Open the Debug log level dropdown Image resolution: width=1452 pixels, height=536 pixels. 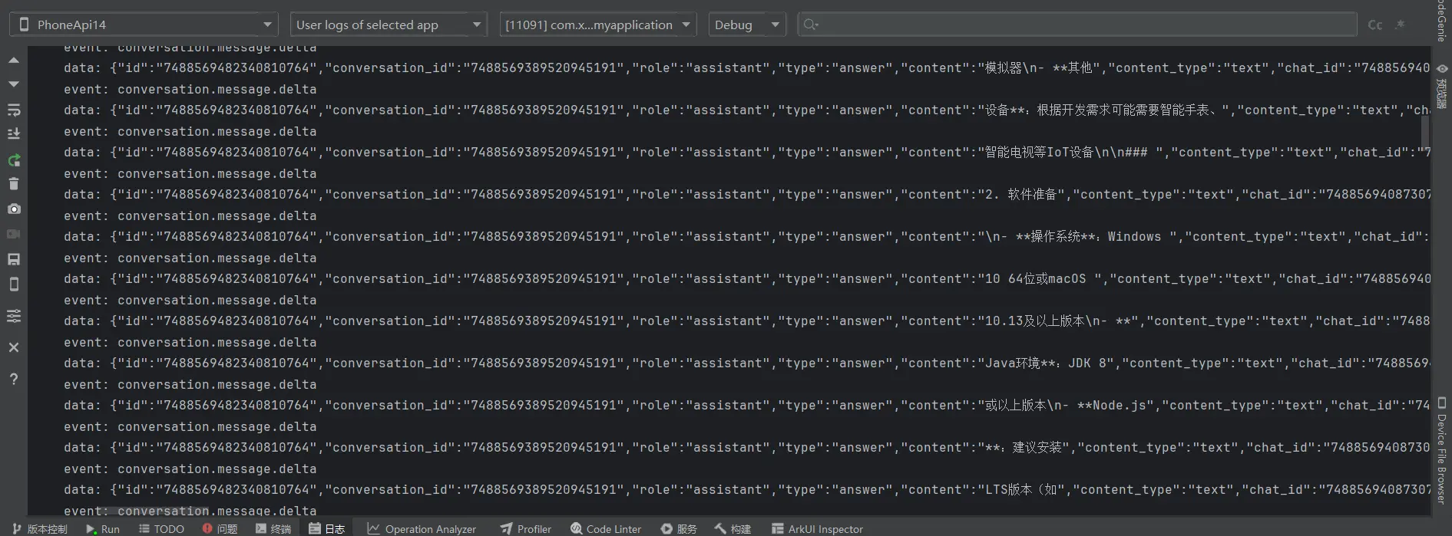(746, 25)
